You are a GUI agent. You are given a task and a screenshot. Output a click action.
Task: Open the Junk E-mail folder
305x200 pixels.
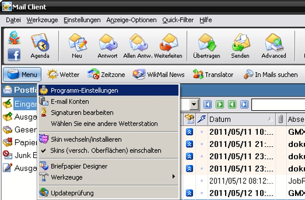(x=19, y=155)
